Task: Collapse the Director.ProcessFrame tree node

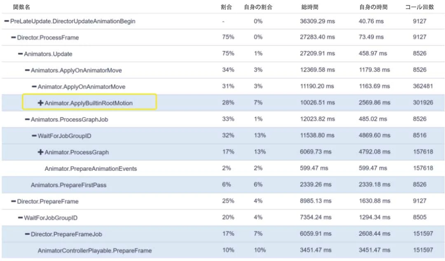Action: coord(13,37)
